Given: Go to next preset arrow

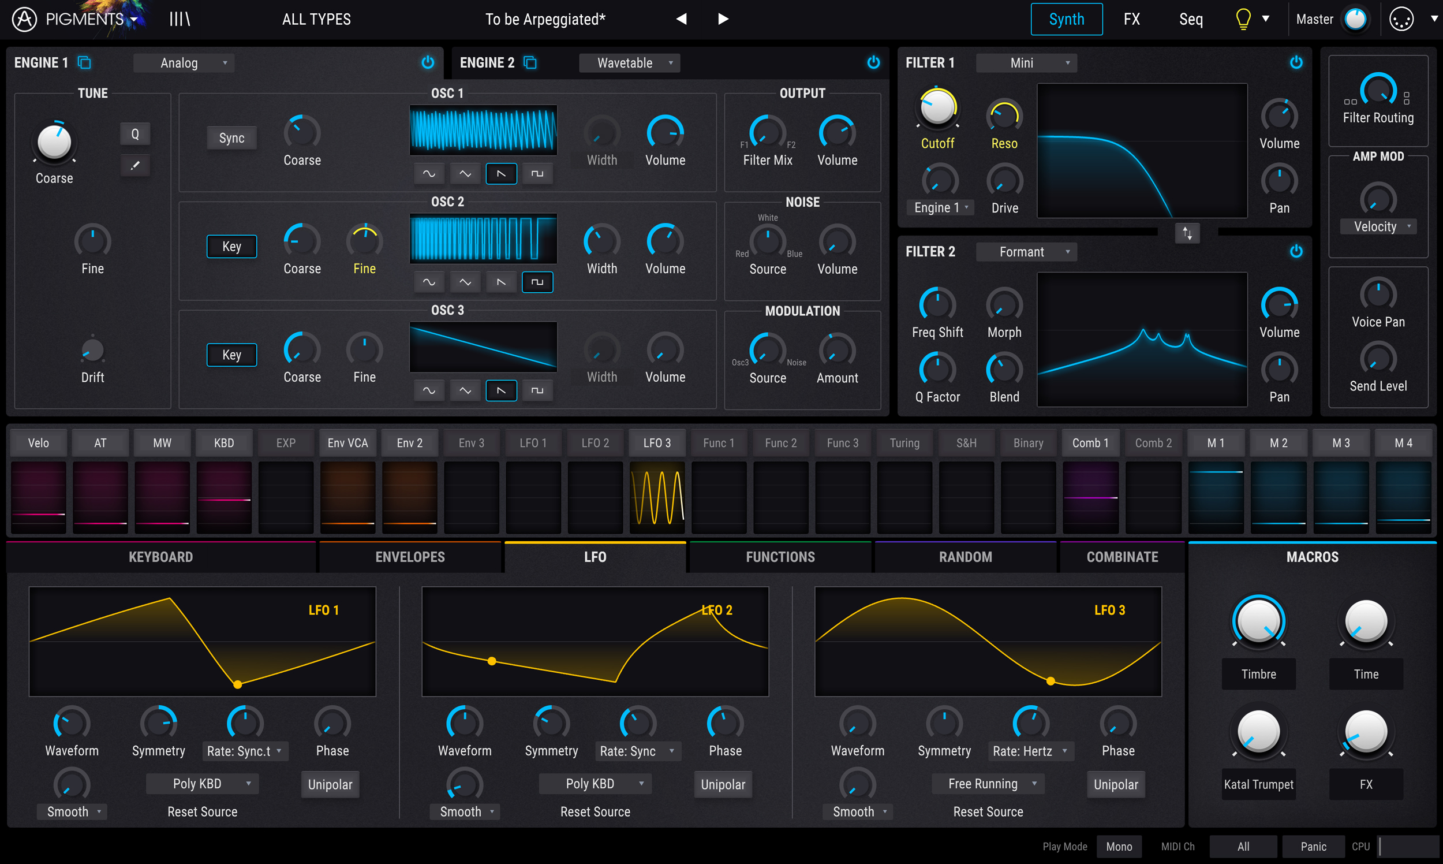Looking at the screenshot, I should tap(723, 19).
